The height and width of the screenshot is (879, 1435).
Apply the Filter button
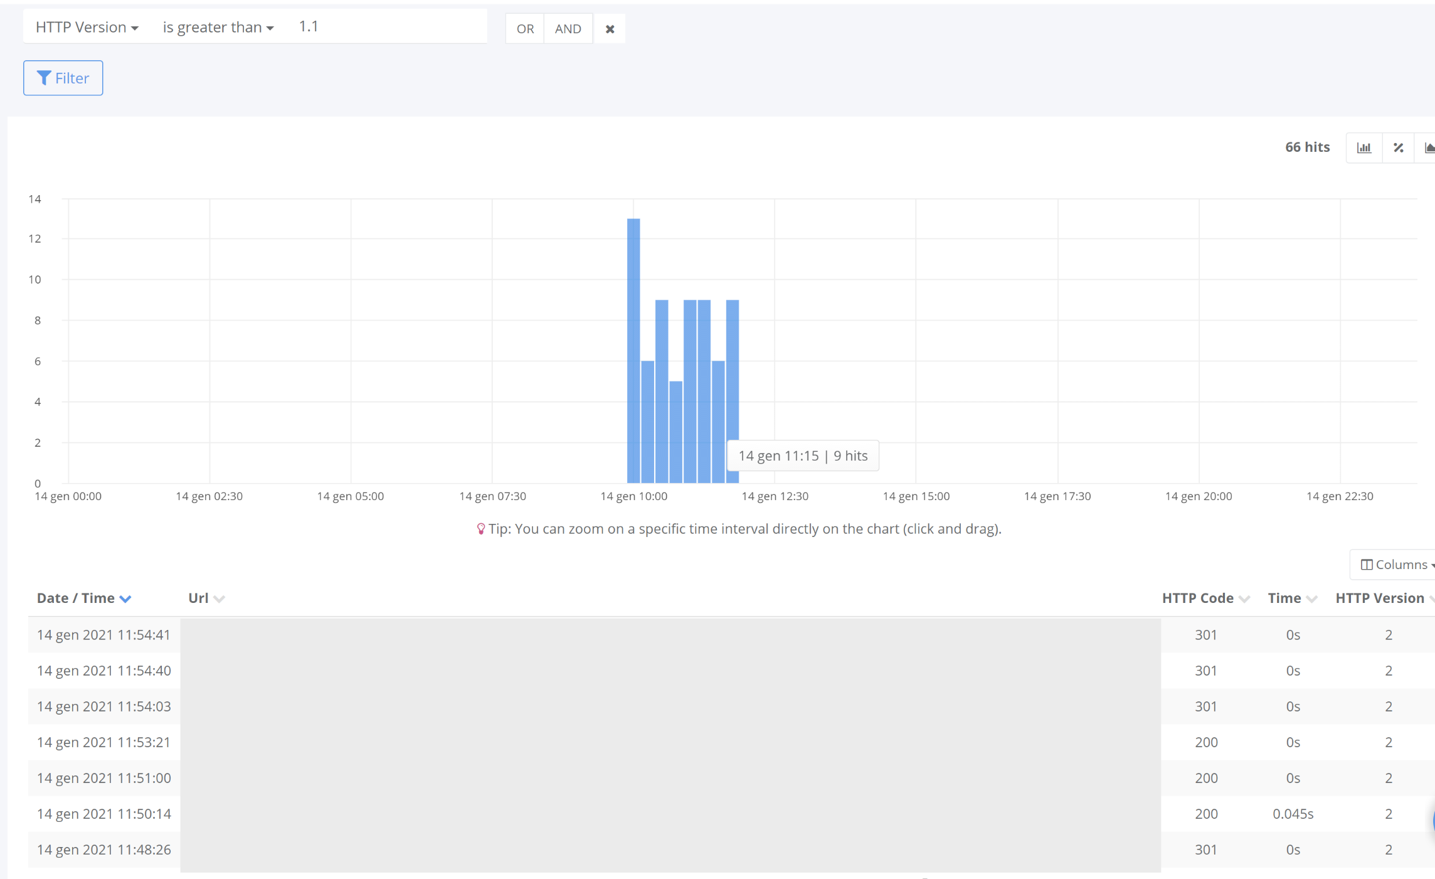[63, 78]
